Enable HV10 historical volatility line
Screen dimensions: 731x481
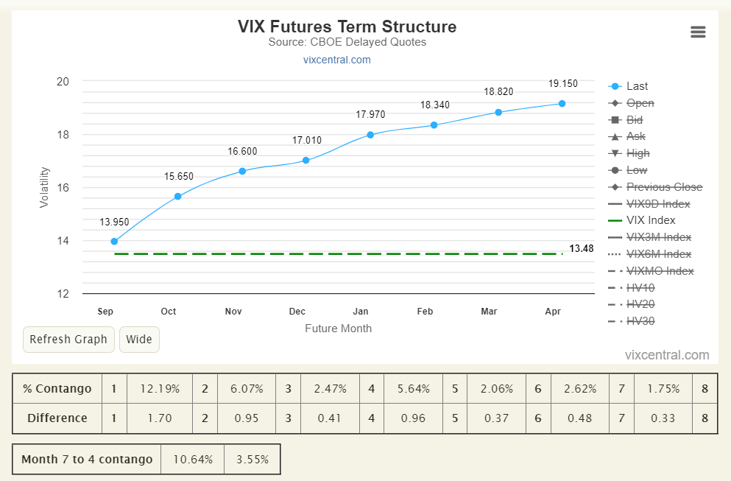632,288
